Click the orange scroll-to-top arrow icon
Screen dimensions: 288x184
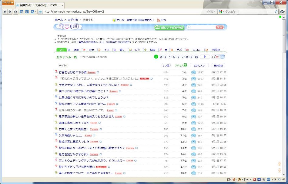click(x=280, y=164)
